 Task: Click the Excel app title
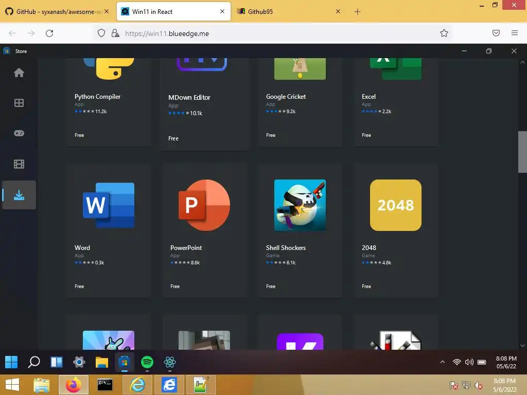pyautogui.click(x=368, y=96)
